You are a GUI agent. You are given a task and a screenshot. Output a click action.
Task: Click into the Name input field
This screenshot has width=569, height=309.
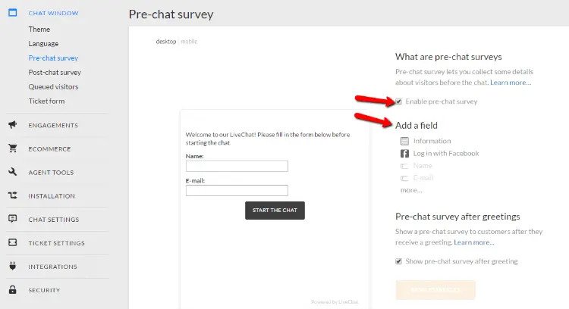click(237, 167)
